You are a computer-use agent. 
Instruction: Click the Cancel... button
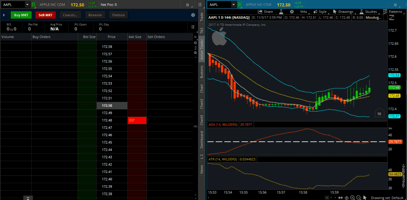click(70, 15)
